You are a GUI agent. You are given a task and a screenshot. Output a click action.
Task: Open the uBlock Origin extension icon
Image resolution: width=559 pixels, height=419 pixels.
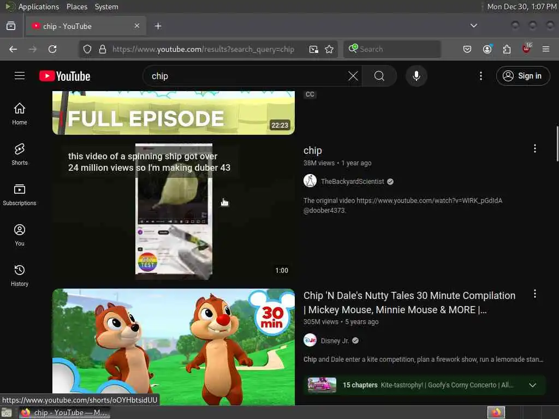click(527, 49)
